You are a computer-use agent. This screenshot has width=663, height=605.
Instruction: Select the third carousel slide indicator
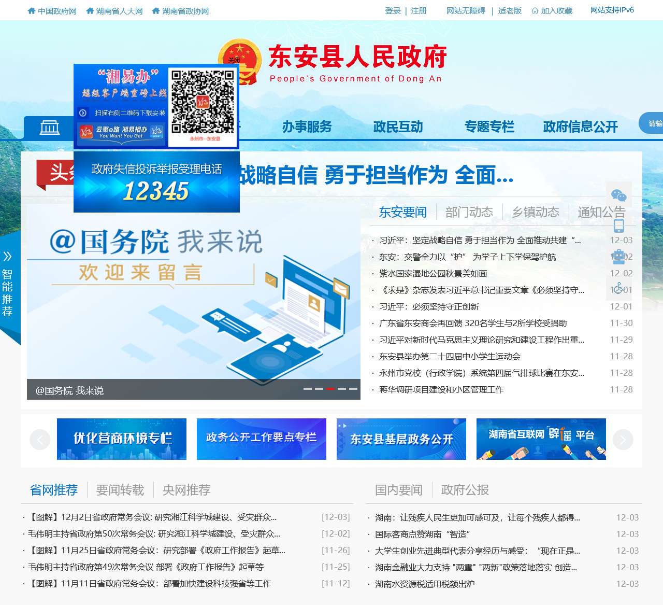tap(330, 388)
